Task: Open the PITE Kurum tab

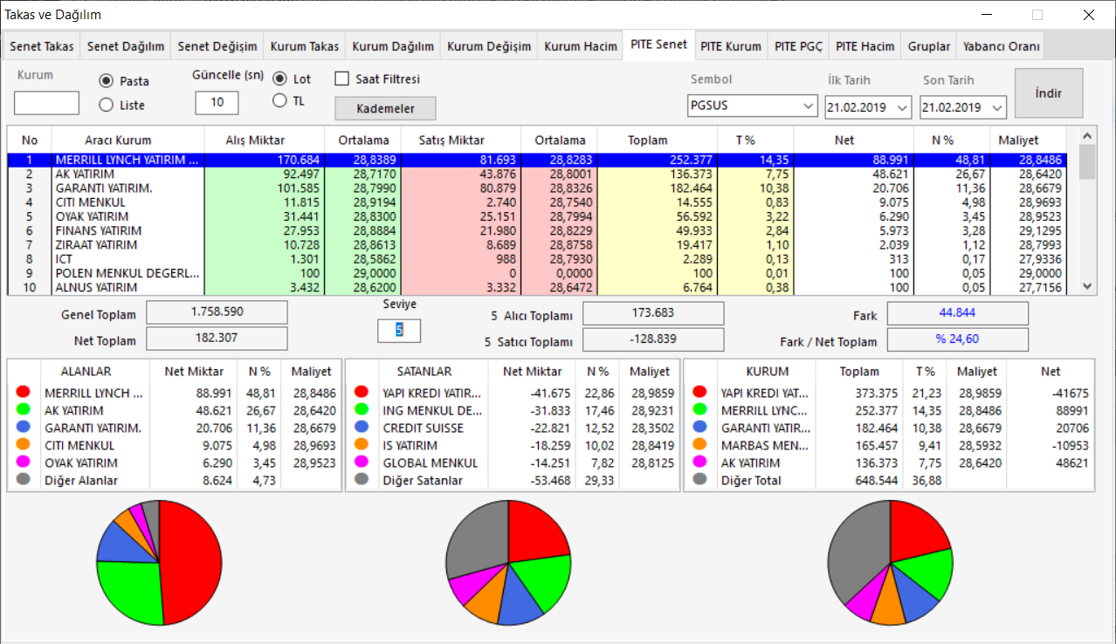Action: 731,46
